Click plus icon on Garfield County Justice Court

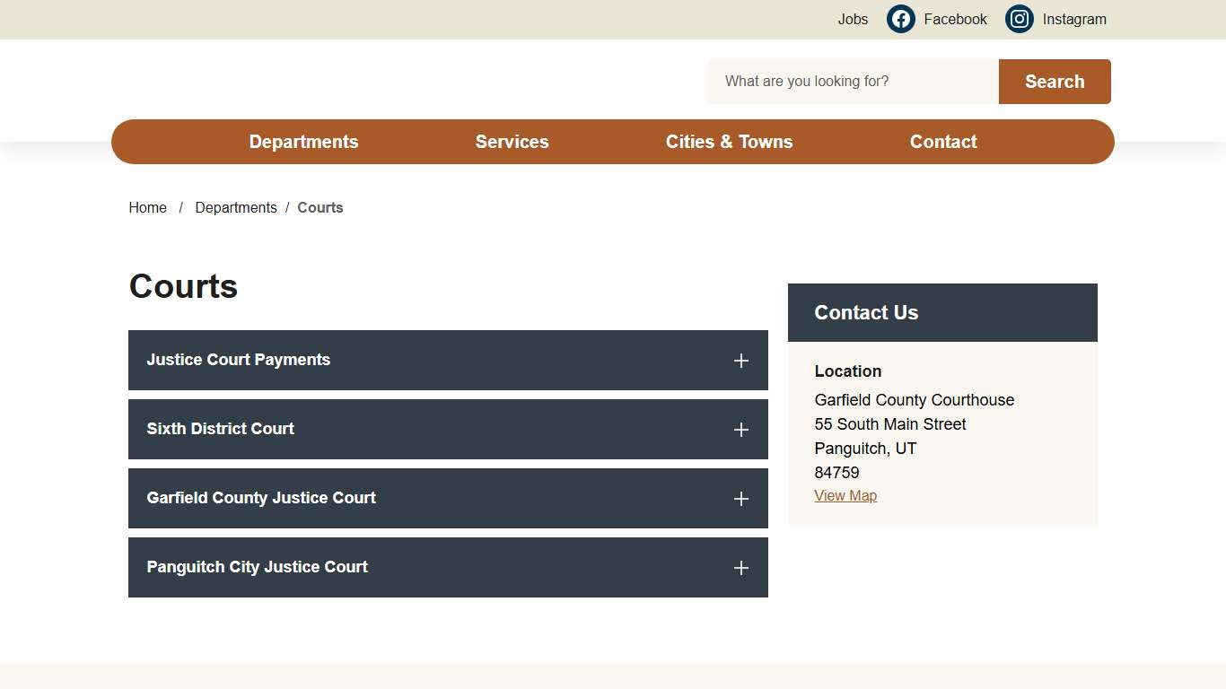click(x=740, y=499)
